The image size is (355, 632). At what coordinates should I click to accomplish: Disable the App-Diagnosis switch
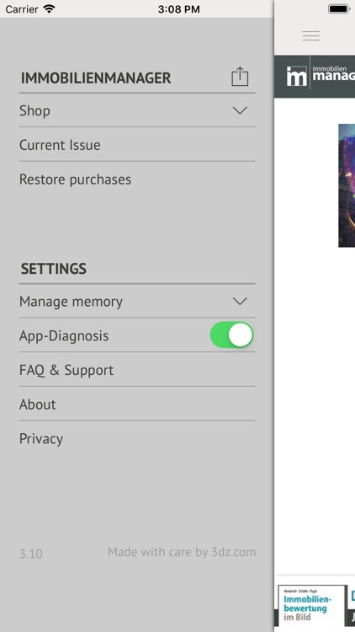(232, 335)
